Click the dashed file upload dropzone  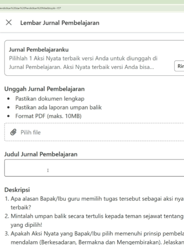click(94, 132)
